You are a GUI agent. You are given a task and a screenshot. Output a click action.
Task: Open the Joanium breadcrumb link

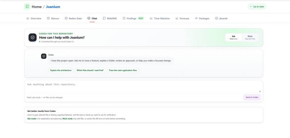[53, 7]
